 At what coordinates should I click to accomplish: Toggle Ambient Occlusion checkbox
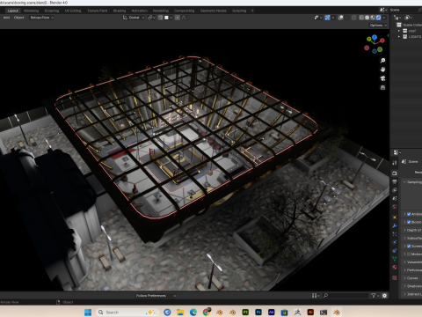409,214
